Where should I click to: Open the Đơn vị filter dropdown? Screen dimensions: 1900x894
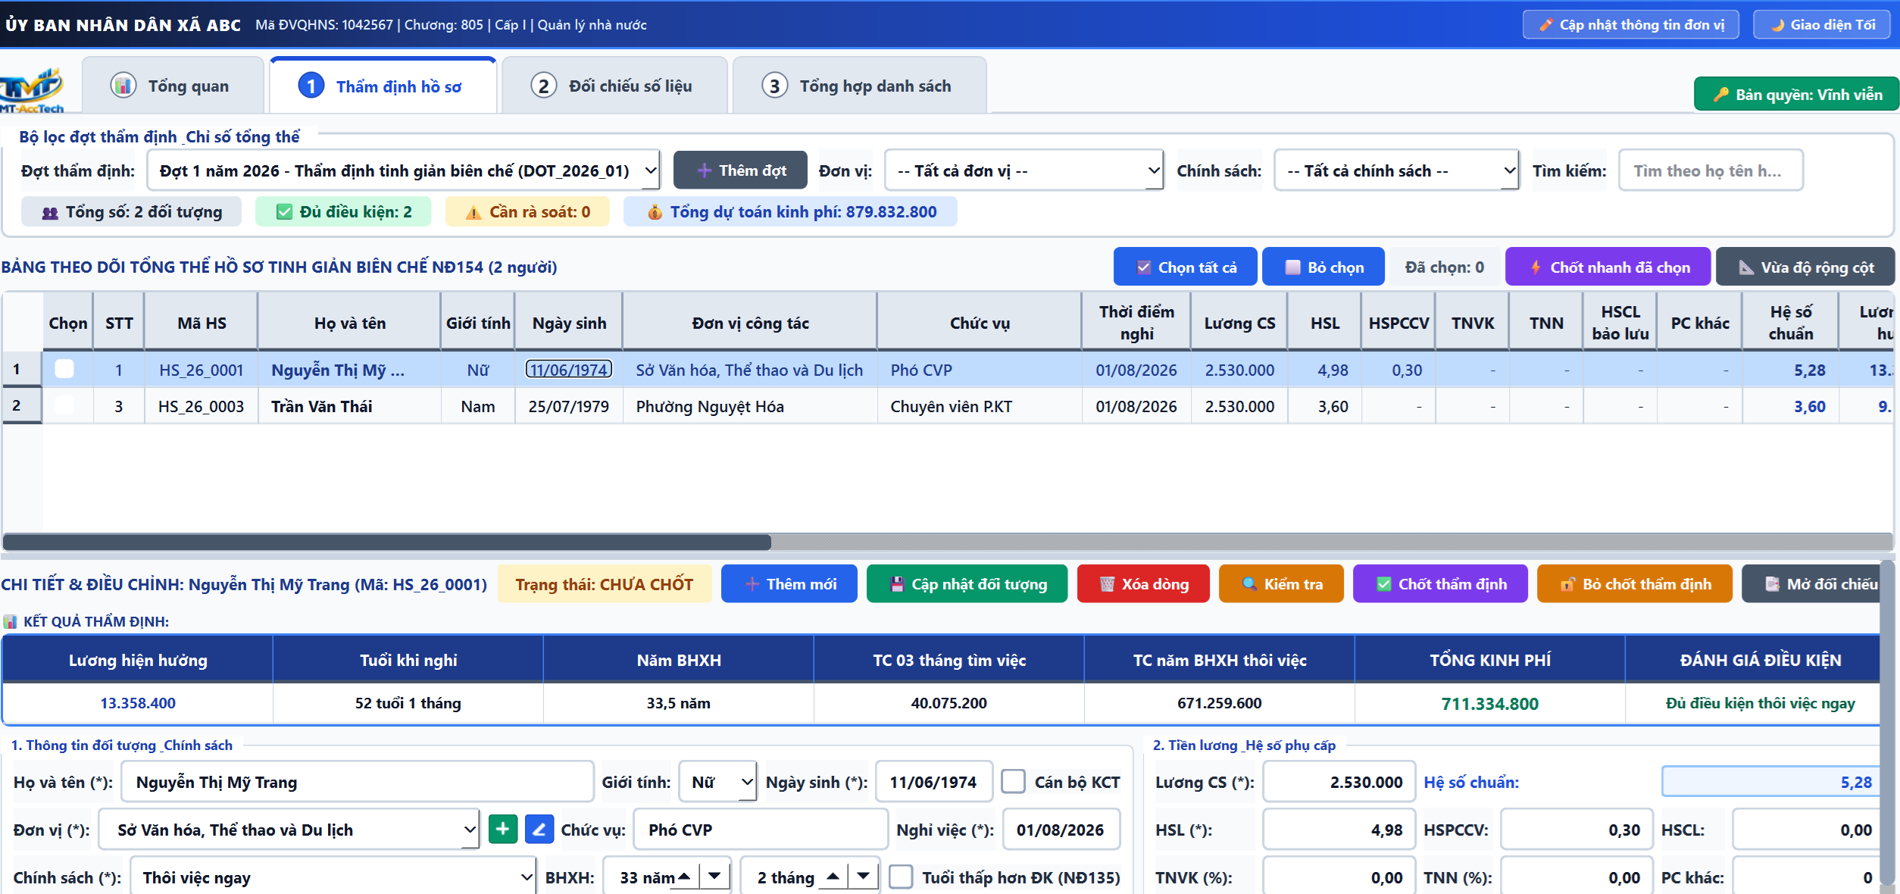[1023, 171]
